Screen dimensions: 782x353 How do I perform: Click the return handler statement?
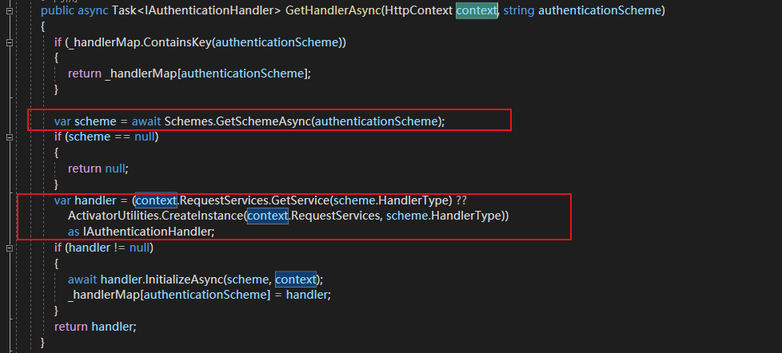95,327
